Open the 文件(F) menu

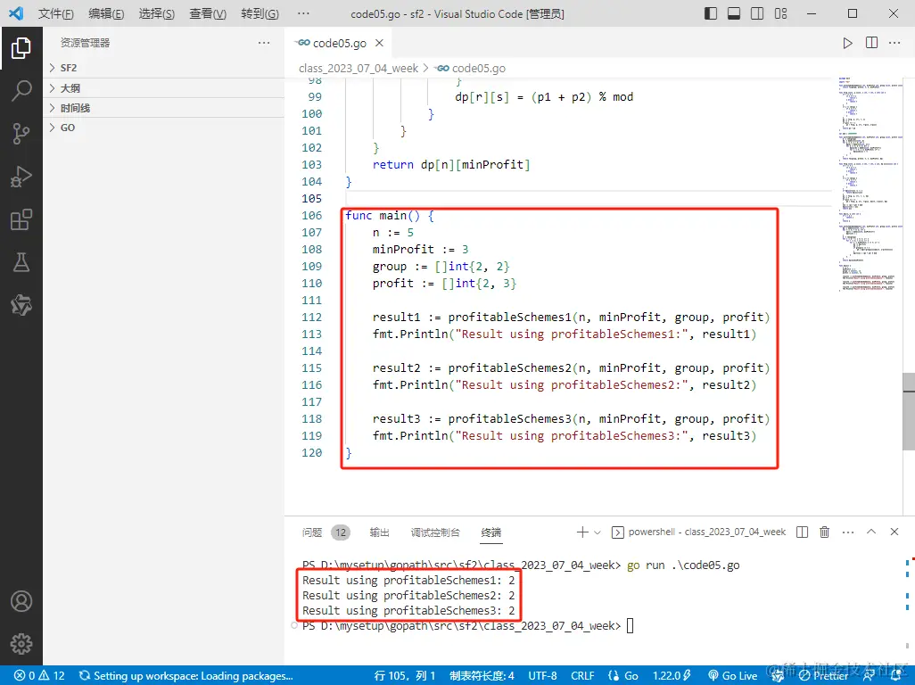pyautogui.click(x=56, y=13)
